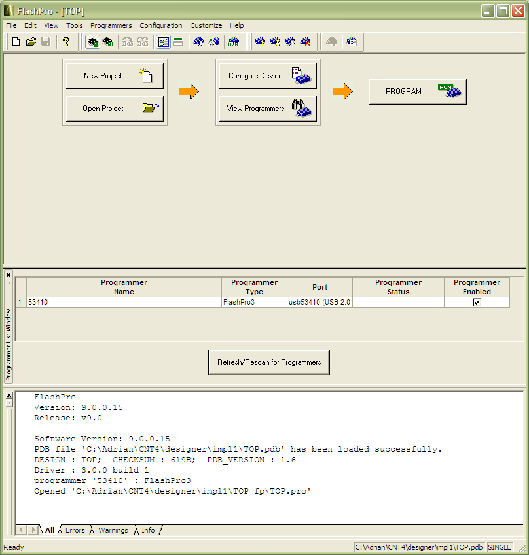Open the Tools menu
The height and width of the screenshot is (555, 529).
tap(75, 25)
